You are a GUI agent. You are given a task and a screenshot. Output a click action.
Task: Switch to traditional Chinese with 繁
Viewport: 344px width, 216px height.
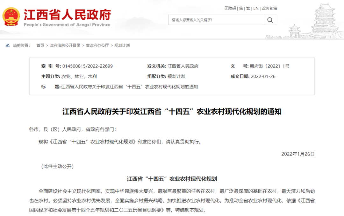pos(248,8)
